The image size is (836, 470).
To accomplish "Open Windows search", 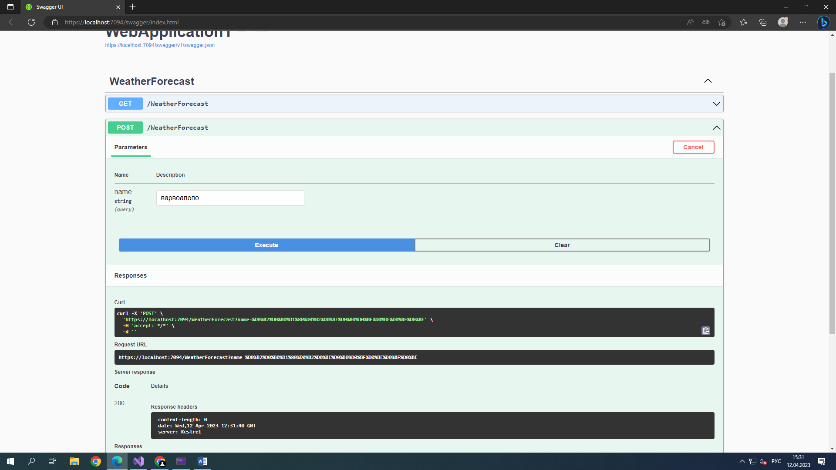I will click(31, 461).
